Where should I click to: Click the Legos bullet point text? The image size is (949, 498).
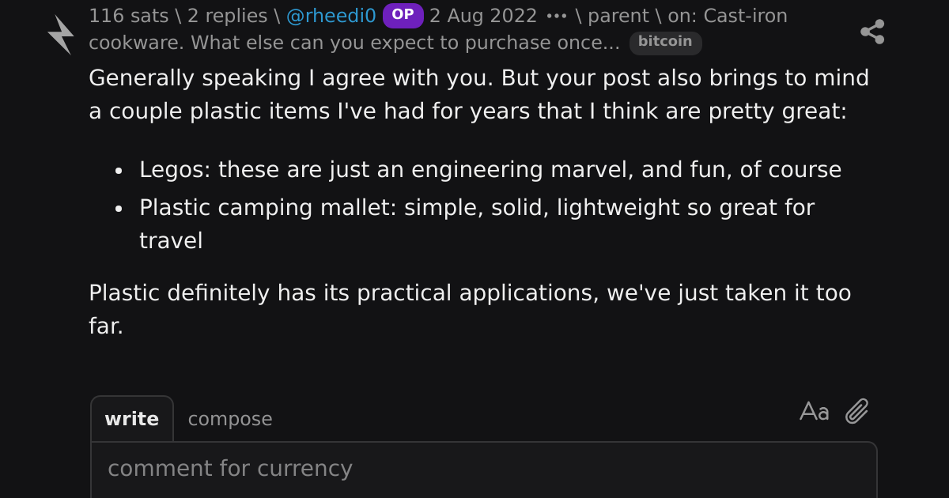[490, 170]
